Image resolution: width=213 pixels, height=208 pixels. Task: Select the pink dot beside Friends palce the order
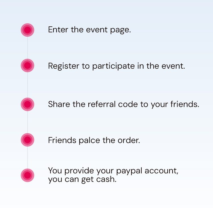[28, 140]
